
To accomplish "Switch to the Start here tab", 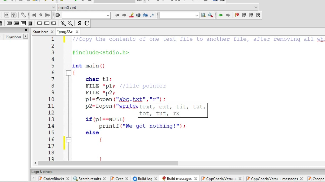I will click(41, 32).
